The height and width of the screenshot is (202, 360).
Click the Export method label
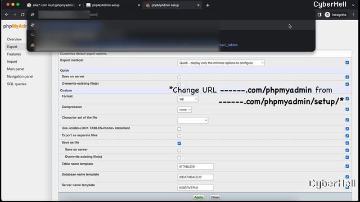[x=71, y=60]
